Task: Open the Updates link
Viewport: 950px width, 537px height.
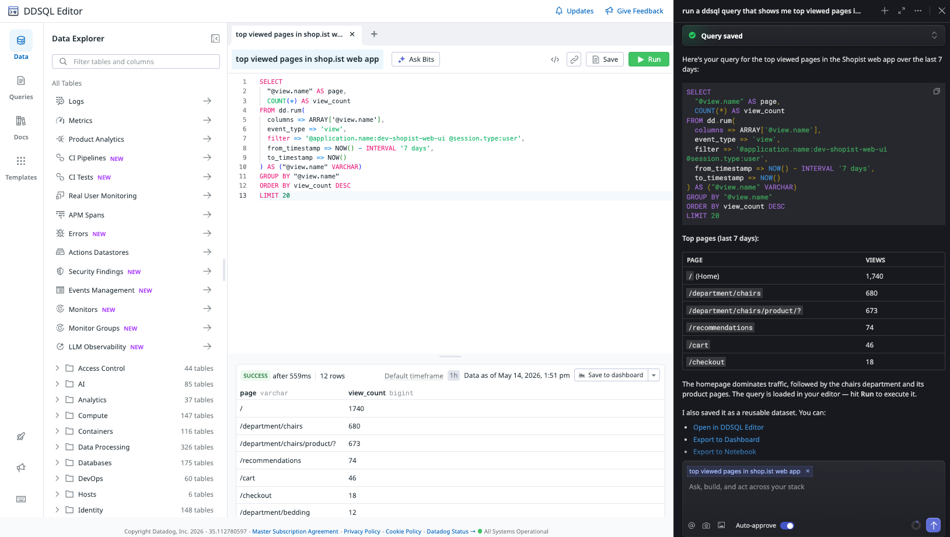Action: coord(574,10)
